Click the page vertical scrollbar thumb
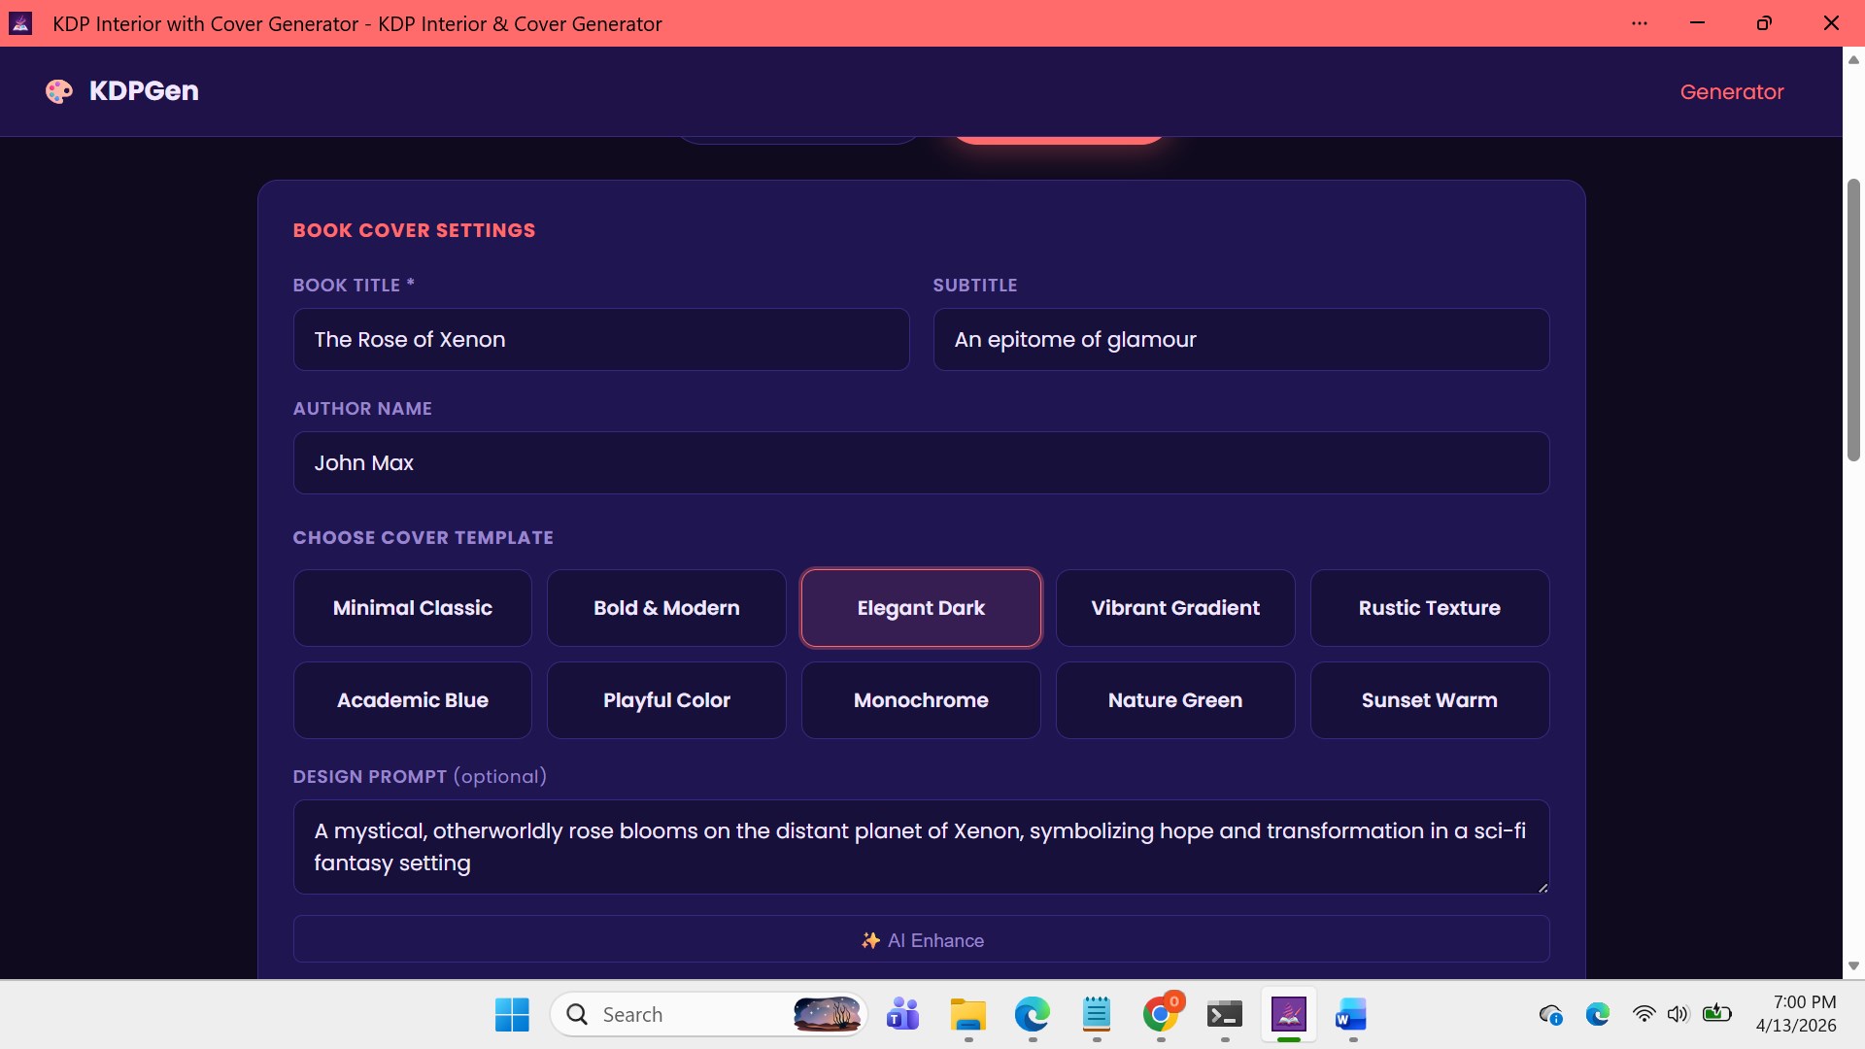1865x1049 pixels. pos(1853,321)
